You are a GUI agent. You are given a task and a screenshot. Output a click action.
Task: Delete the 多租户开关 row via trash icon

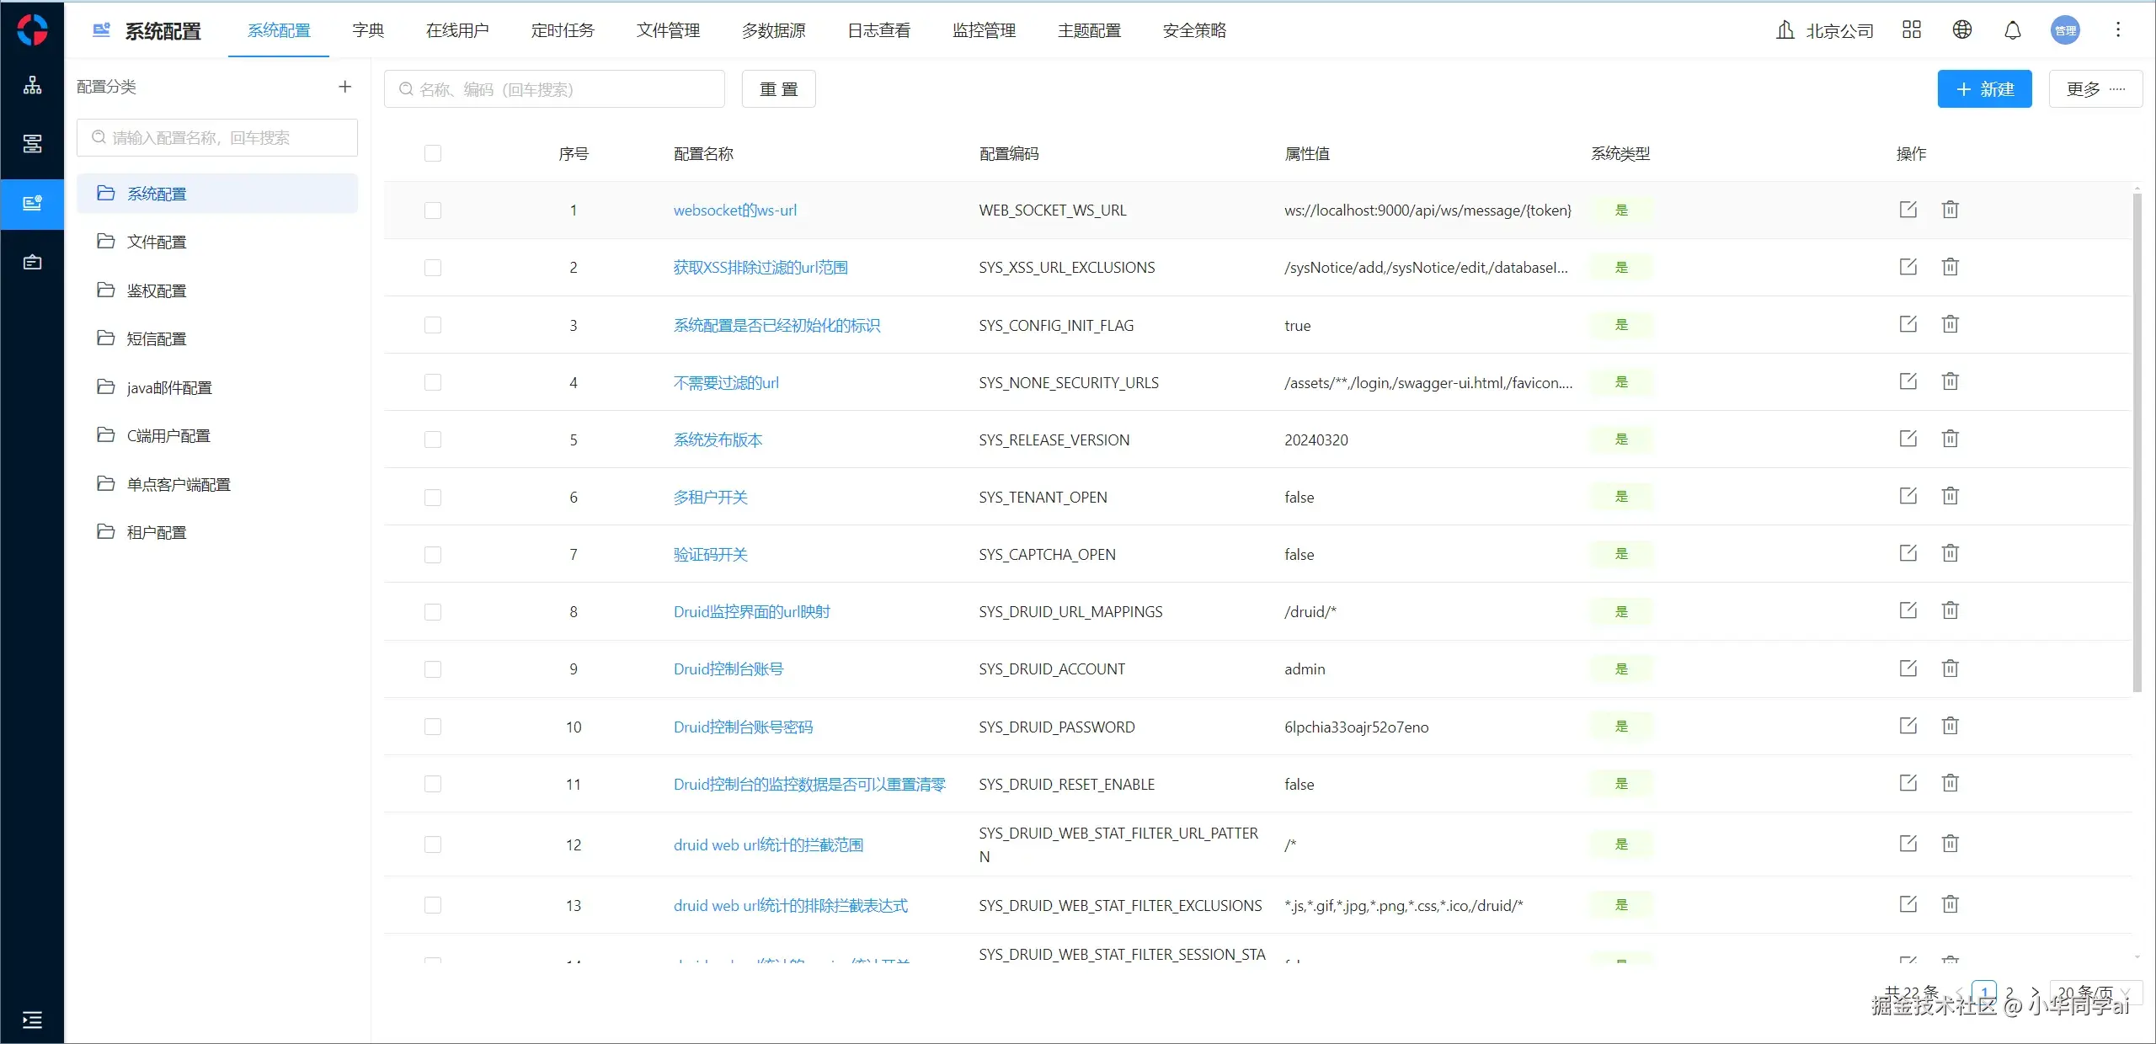(x=1950, y=496)
